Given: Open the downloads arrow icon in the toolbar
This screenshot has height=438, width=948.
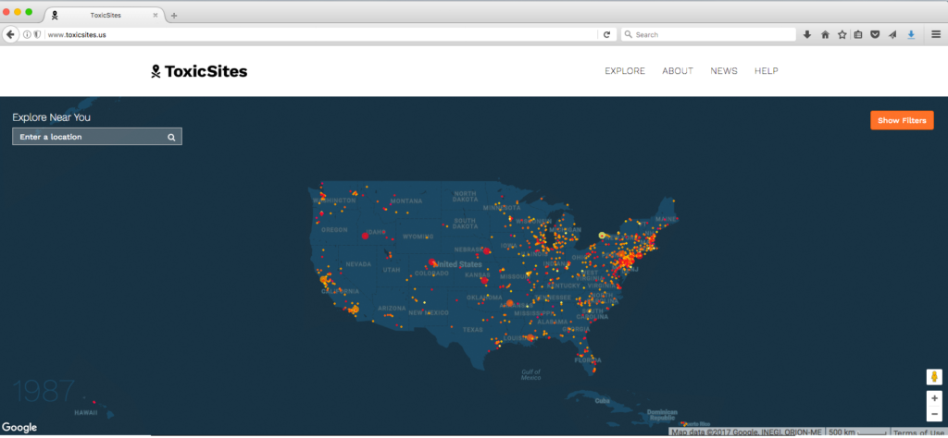Looking at the screenshot, I should 806,35.
